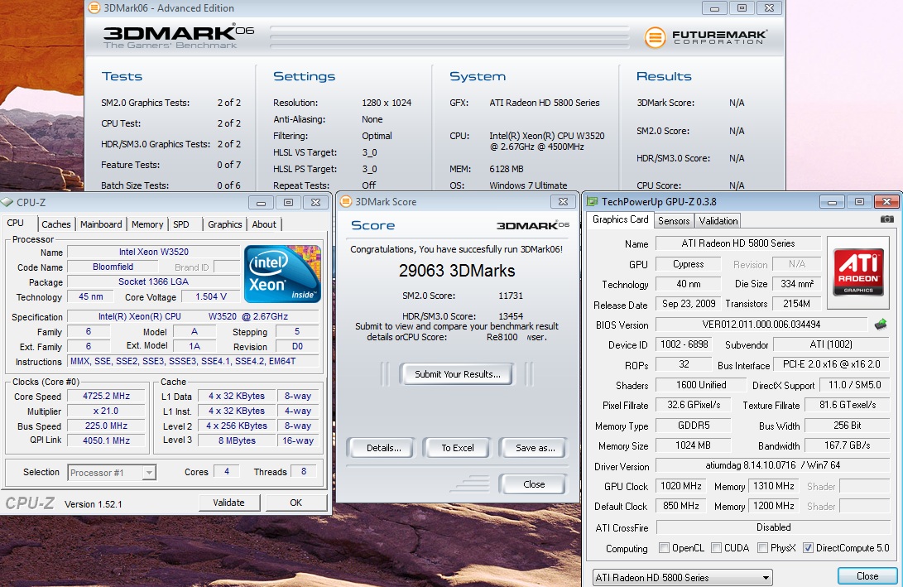This screenshot has width=903, height=587.
Task: Click the Memory clock 1310 MHz field
Action: (773, 486)
